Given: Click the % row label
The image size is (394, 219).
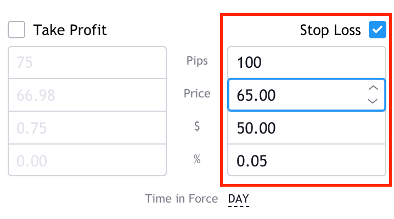Looking at the screenshot, I should point(197,159).
